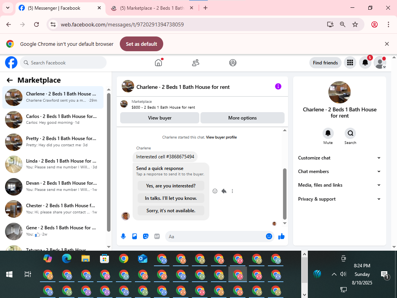
Task: Open the Chester conversation
Action: pos(53,209)
